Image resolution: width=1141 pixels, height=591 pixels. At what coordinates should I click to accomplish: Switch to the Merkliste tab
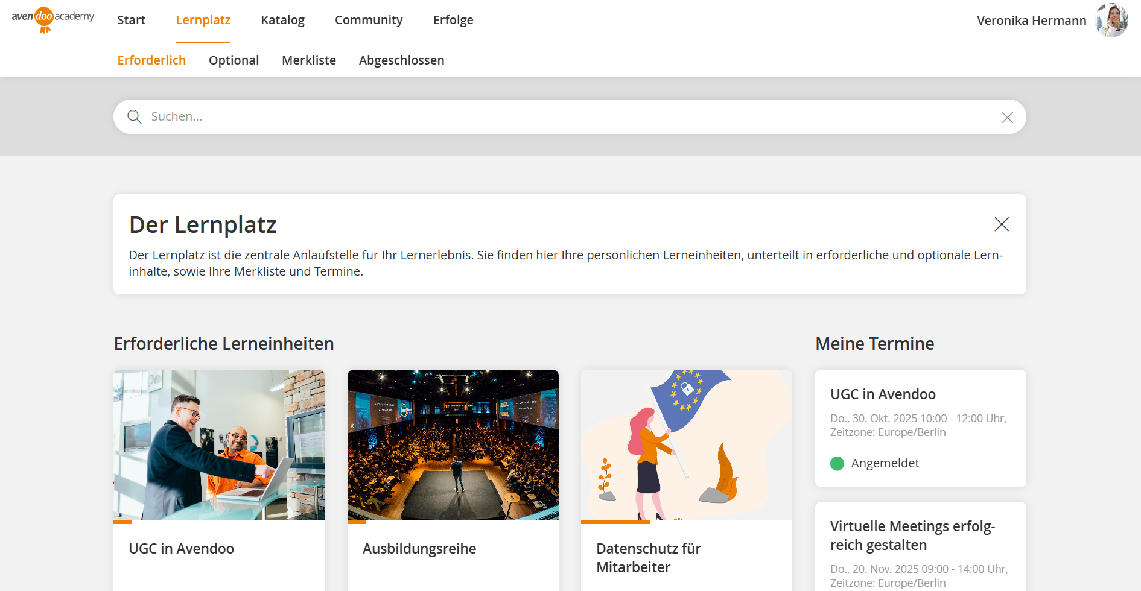pos(308,60)
